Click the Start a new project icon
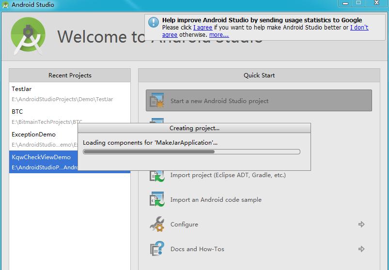The width and height of the screenshot is (389, 270). [x=157, y=100]
